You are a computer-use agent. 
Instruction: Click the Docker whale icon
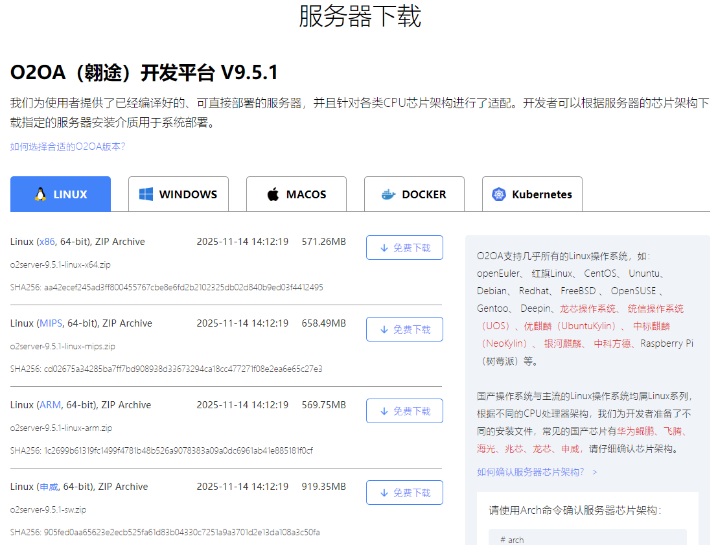(x=388, y=194)
